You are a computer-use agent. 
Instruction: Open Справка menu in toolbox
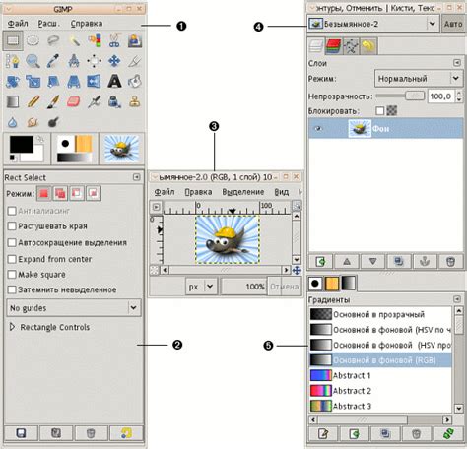(x=87, y=24)
